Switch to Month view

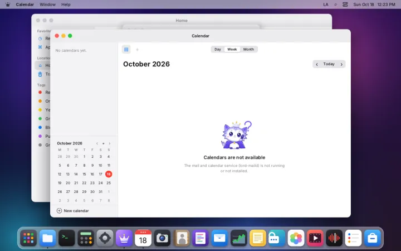[248, 50]
